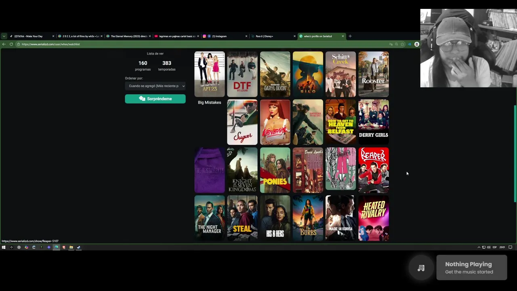Switch to the TikTok Make Your Day tab
Viewport: 517px width, 291px height.
32,36
